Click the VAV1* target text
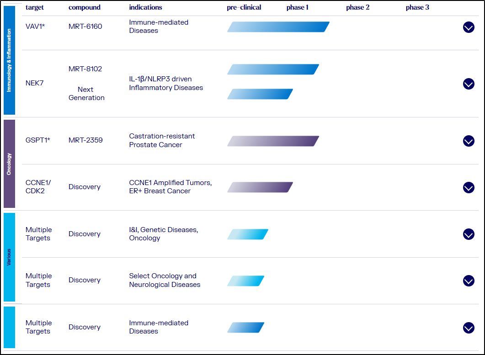 click(x=35, y=26)
